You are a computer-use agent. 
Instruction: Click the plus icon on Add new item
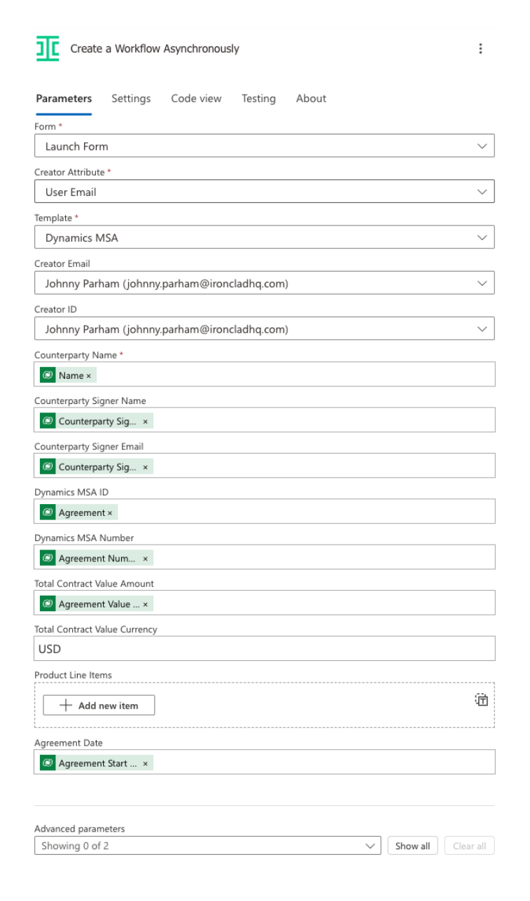pyautogui.click(x=66, y=705)
